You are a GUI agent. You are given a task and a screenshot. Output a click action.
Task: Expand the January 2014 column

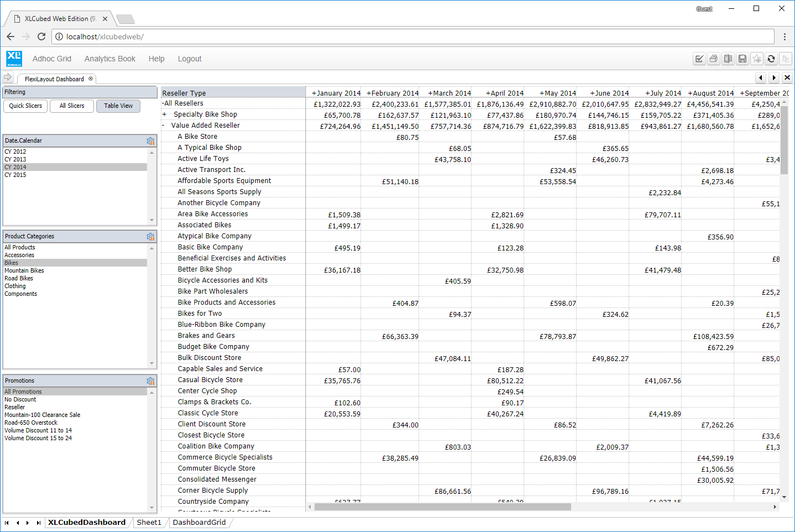click(x=314, y=93)
